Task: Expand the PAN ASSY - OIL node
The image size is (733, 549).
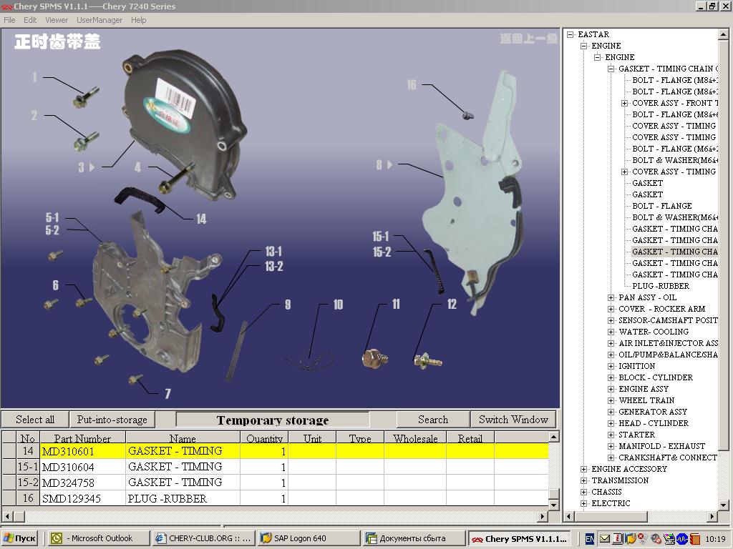Action: [x=611, y=298]
